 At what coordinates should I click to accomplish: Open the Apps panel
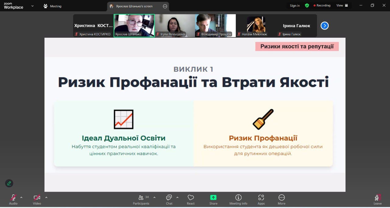[x=261, y=199]
